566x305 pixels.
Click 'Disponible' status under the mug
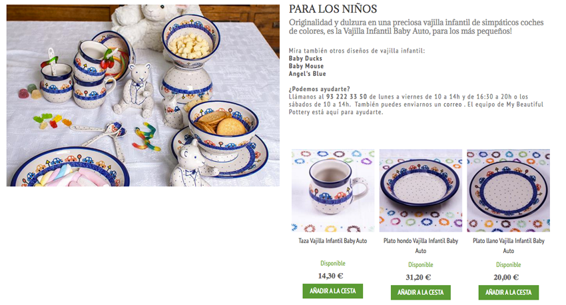(333, 263)
